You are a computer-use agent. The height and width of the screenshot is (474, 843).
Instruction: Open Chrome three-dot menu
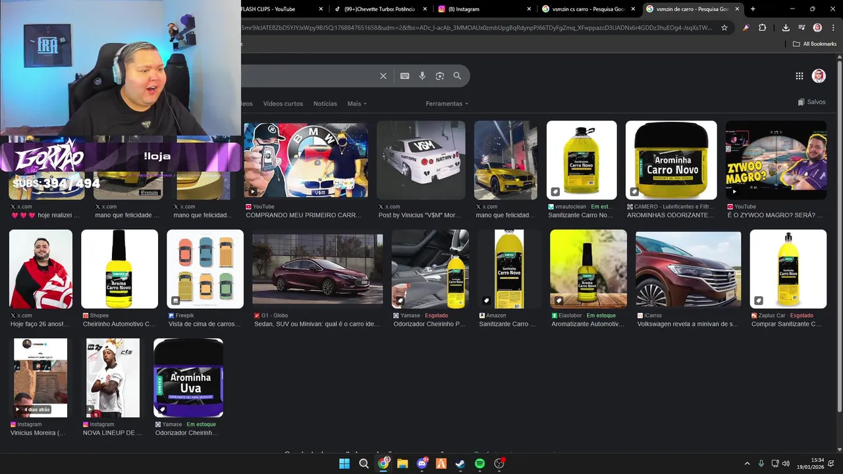tap(833, 28)
